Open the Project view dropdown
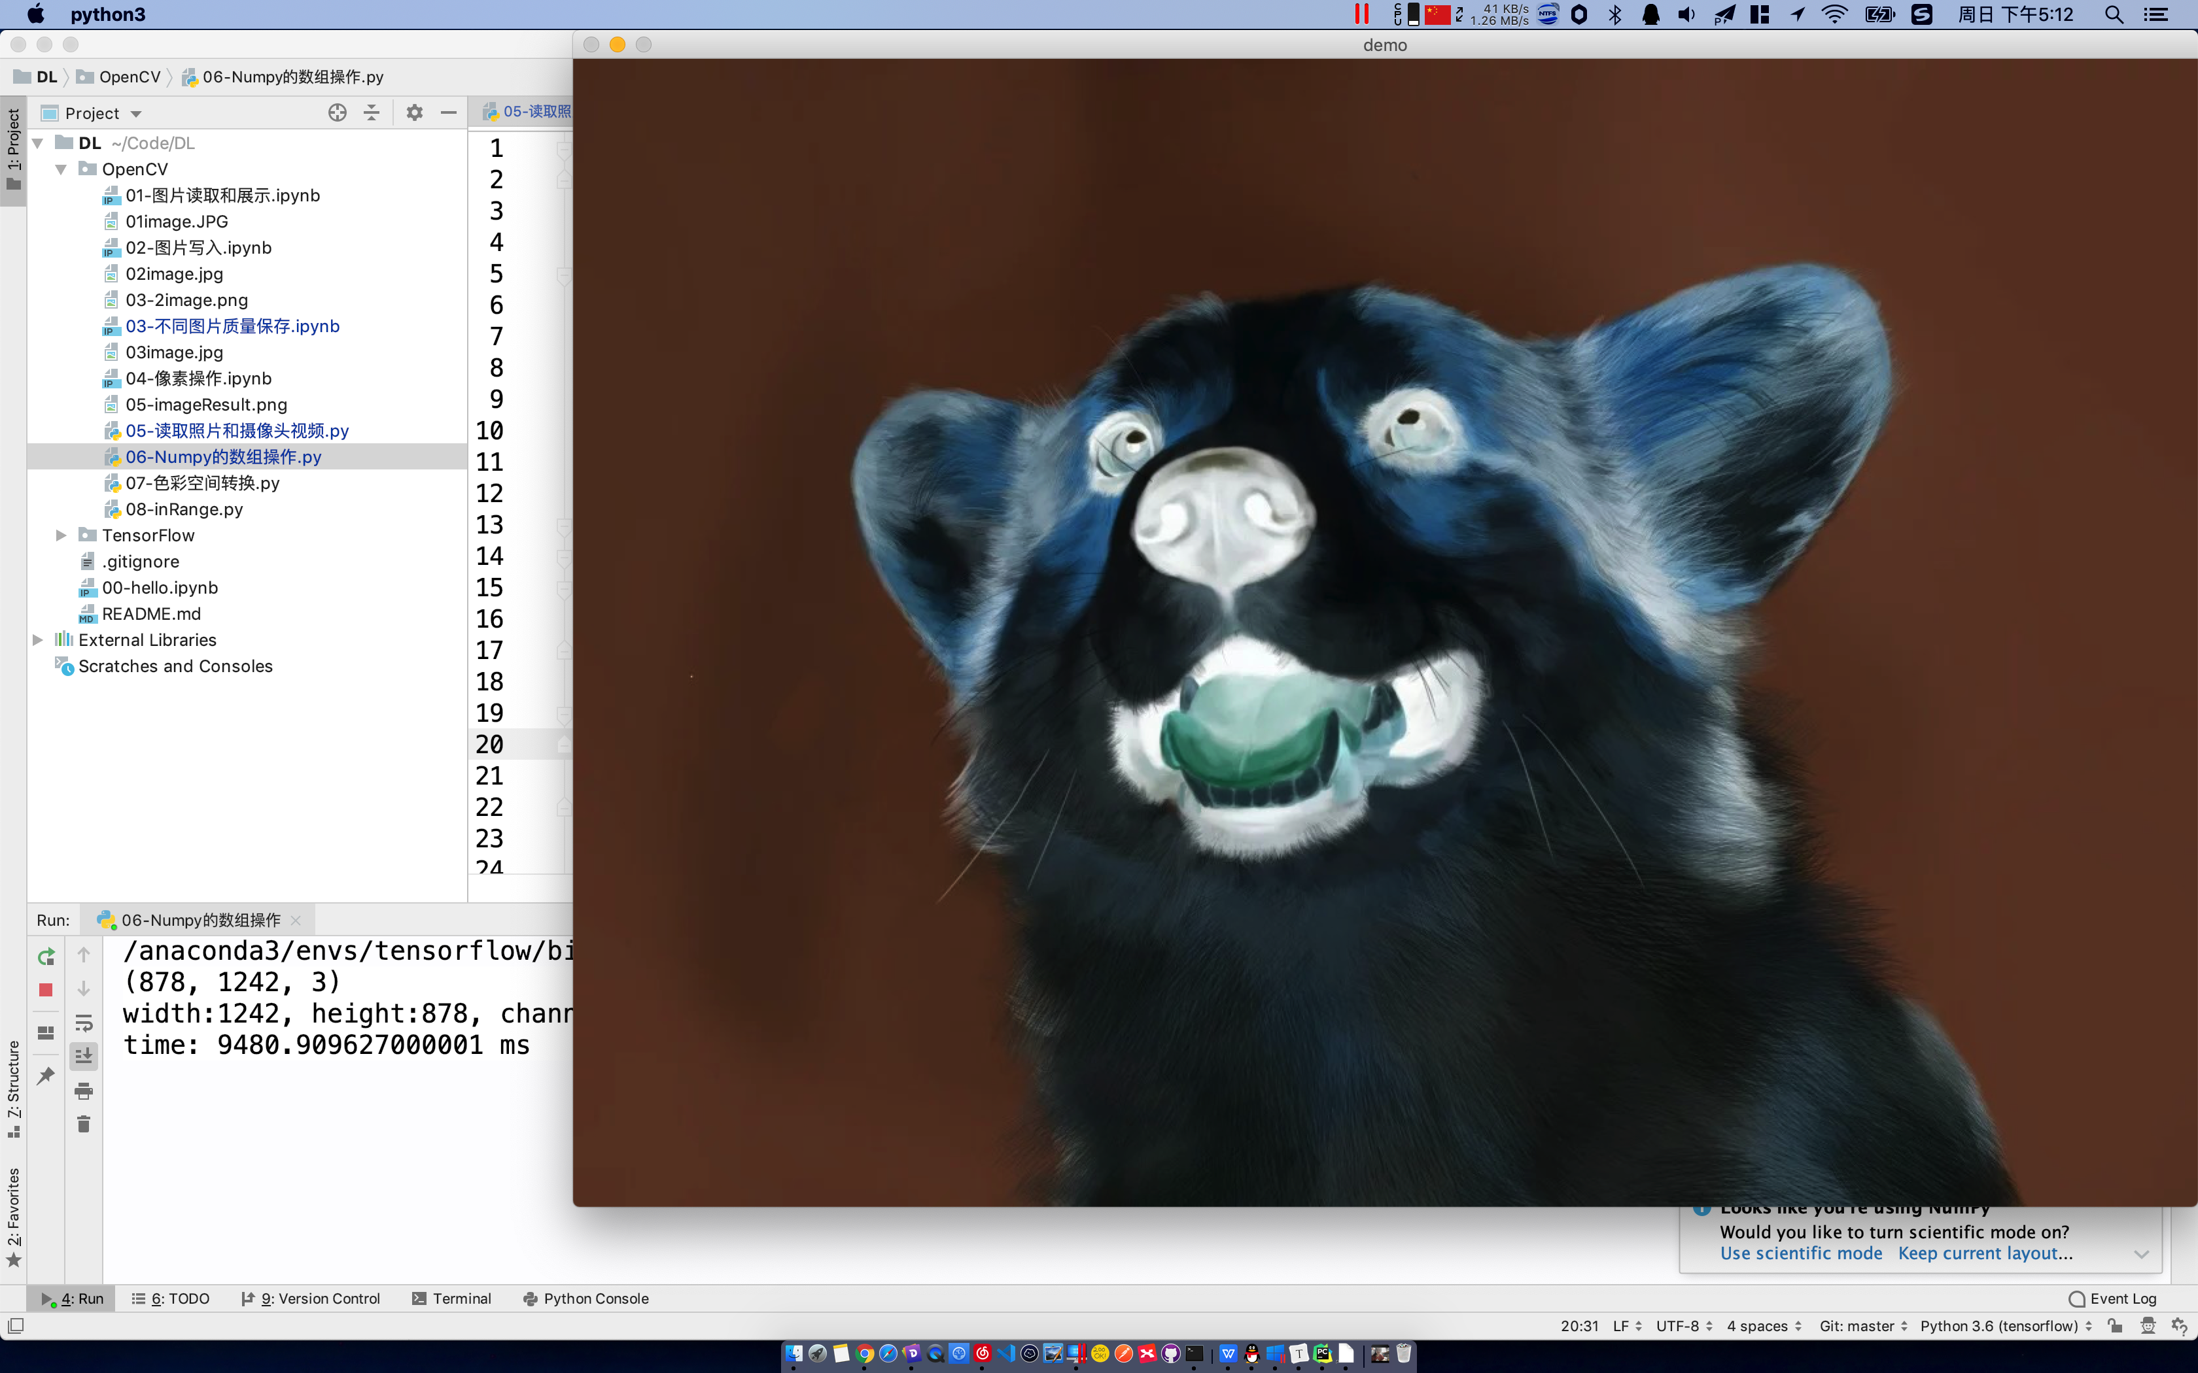 pyautogui.click(x=136, y=114)
